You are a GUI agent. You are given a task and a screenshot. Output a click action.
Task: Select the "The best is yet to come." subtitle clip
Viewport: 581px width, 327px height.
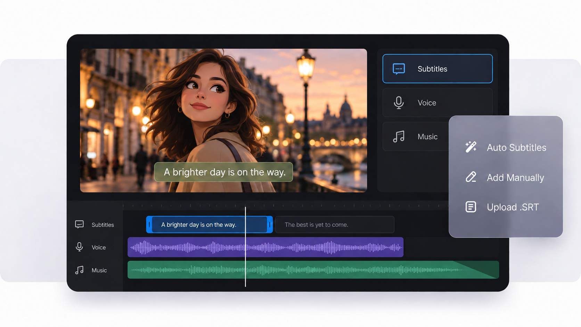click(335, 224)
